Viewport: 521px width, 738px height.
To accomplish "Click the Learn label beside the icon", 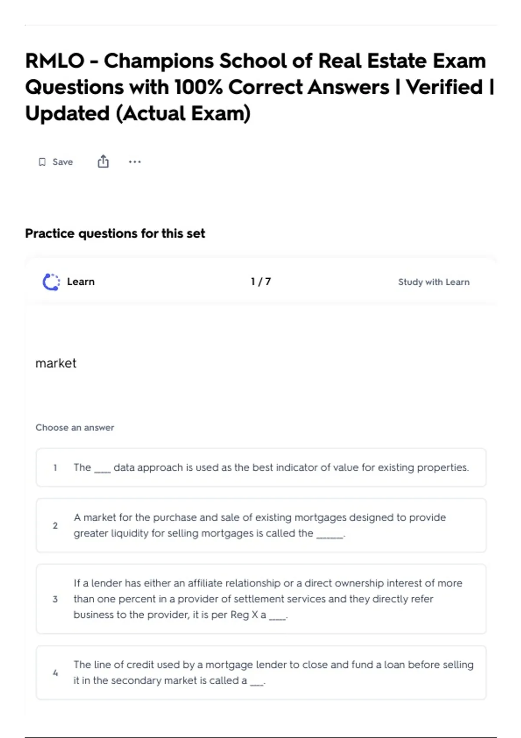I will coord(81,282).
